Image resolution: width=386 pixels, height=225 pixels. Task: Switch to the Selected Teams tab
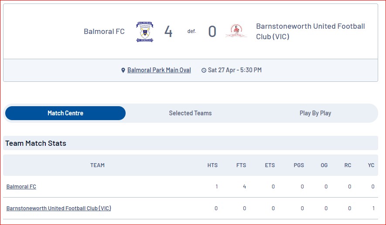tap(190, 113)
